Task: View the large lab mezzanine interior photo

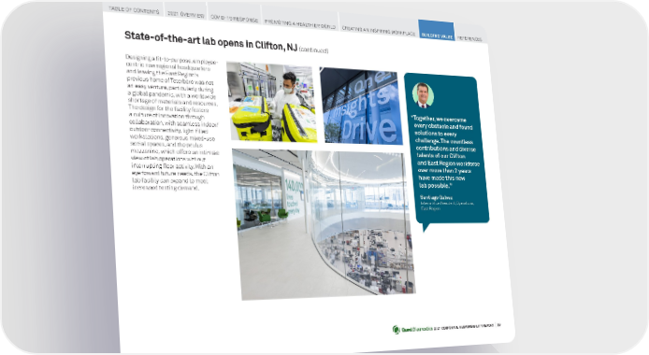Action: [x=324, y=223]
